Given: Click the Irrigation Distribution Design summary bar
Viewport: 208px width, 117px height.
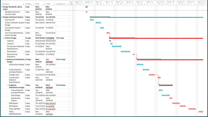Looking at the screenshot, I should (166, 85).
